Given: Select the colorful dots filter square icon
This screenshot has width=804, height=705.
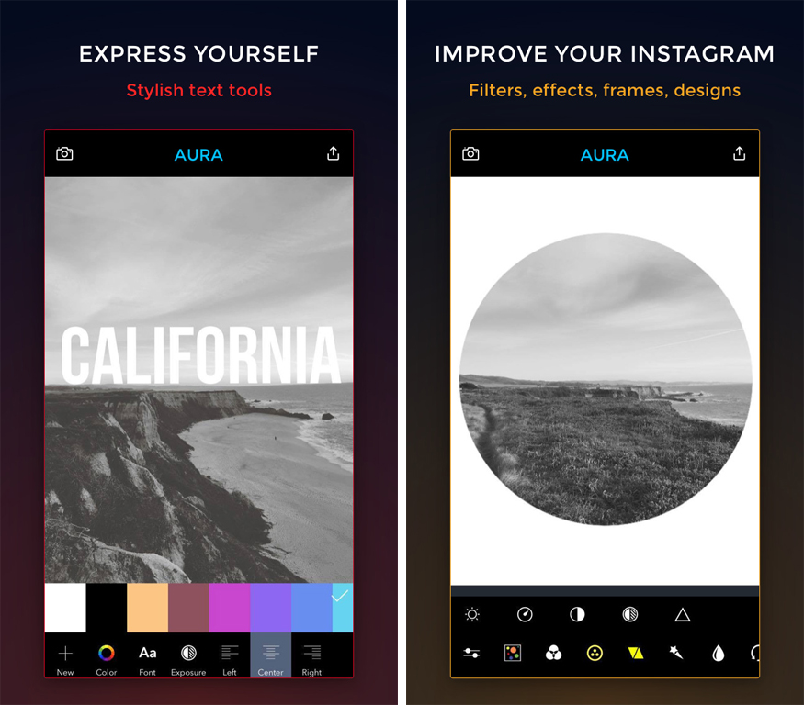Looking at the screenshot, I should pos(513,654).
